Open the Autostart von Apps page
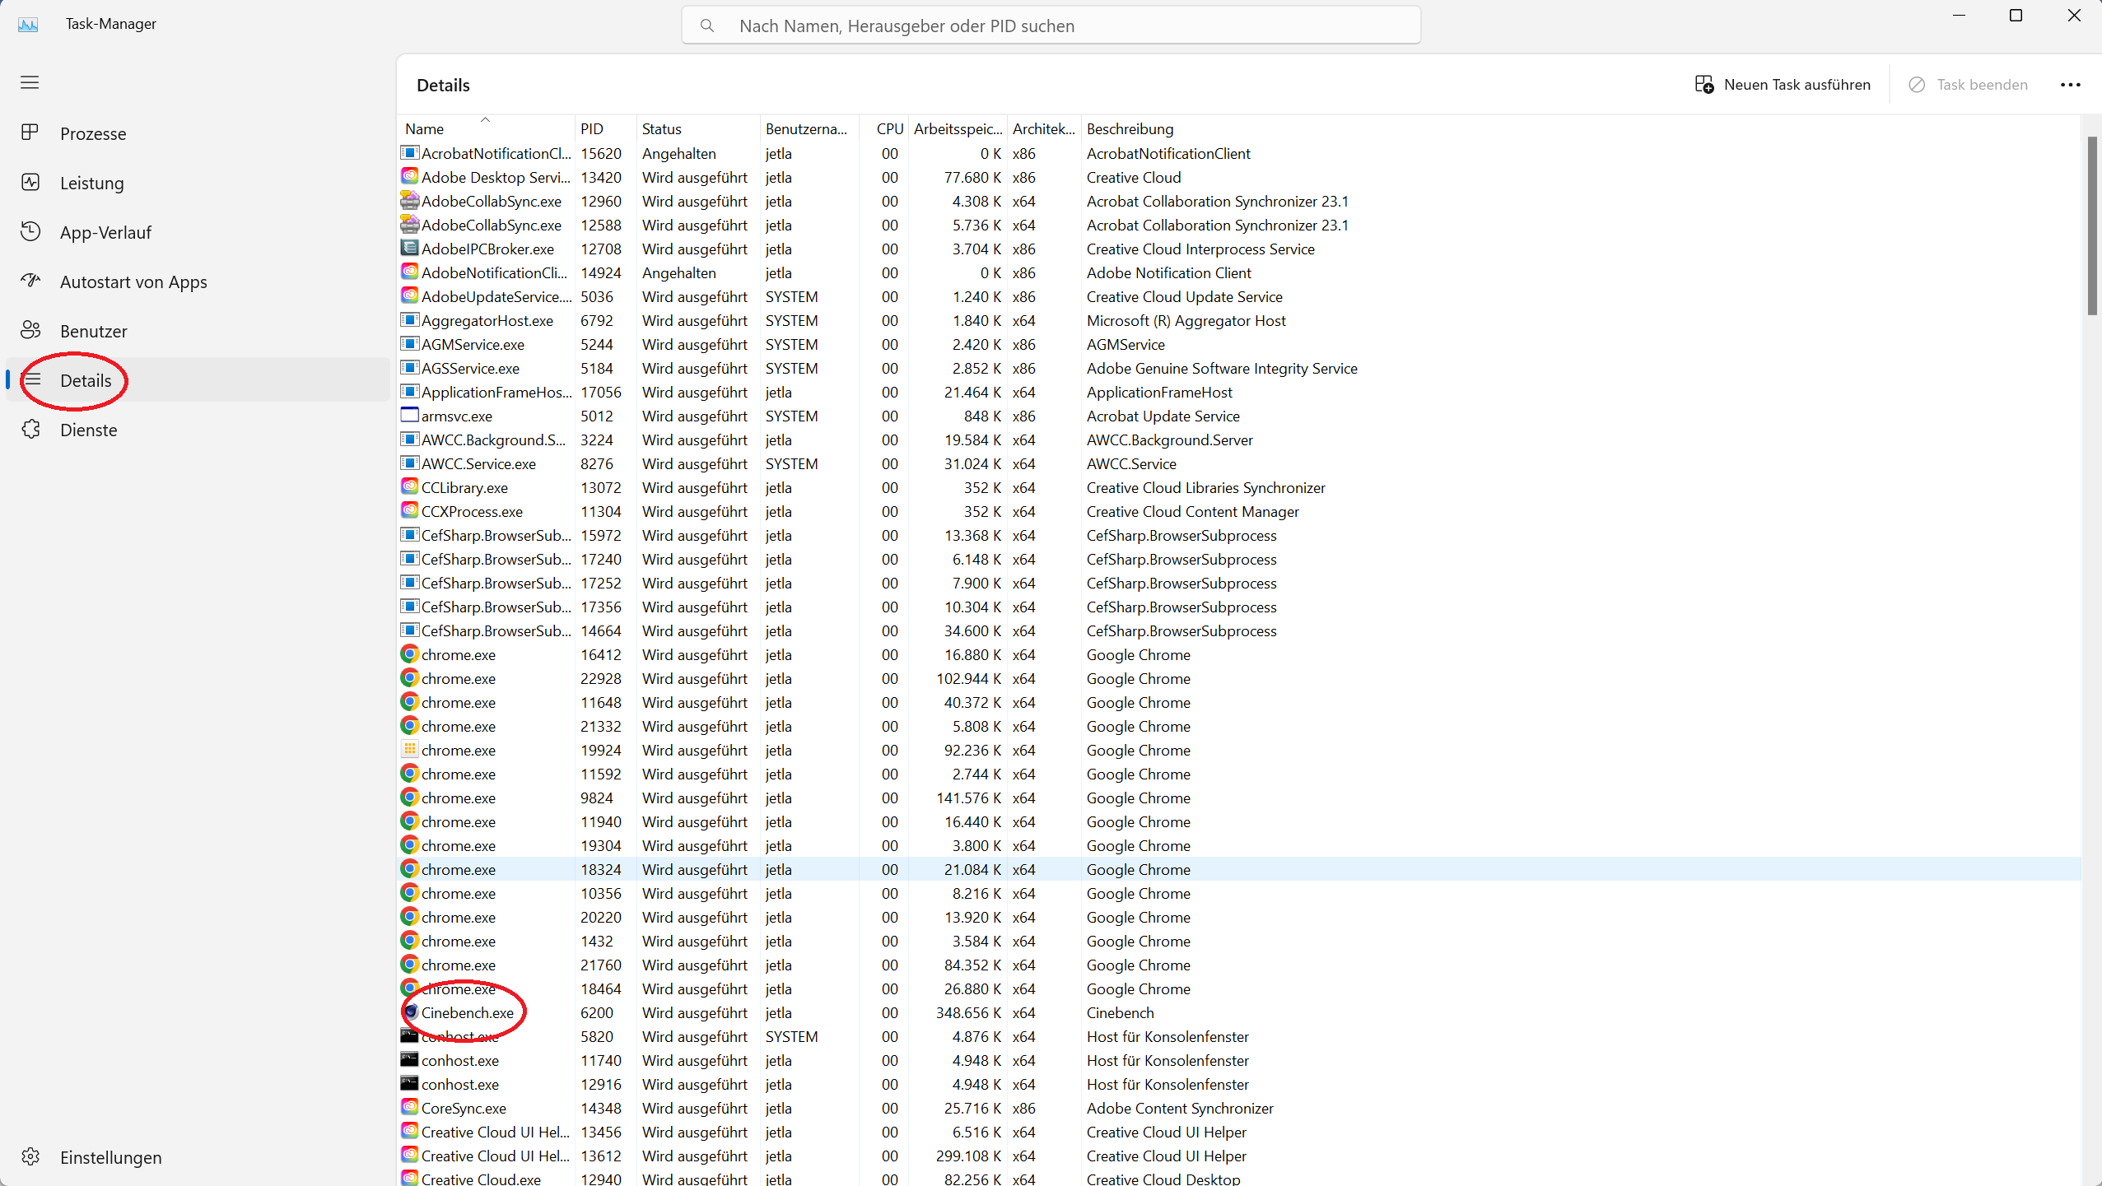Viewport: 2102px width, 1186px height. 198,281
